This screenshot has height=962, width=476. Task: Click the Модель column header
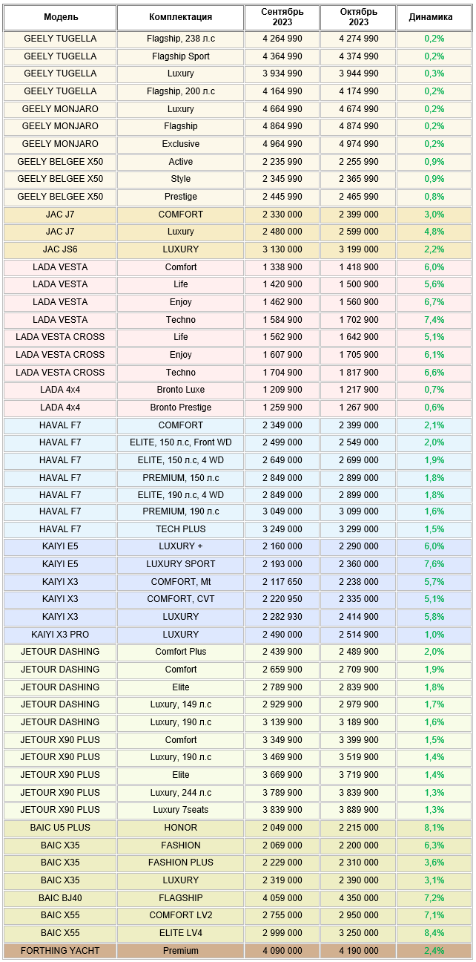pyautogui.click(x=60, y=17)
